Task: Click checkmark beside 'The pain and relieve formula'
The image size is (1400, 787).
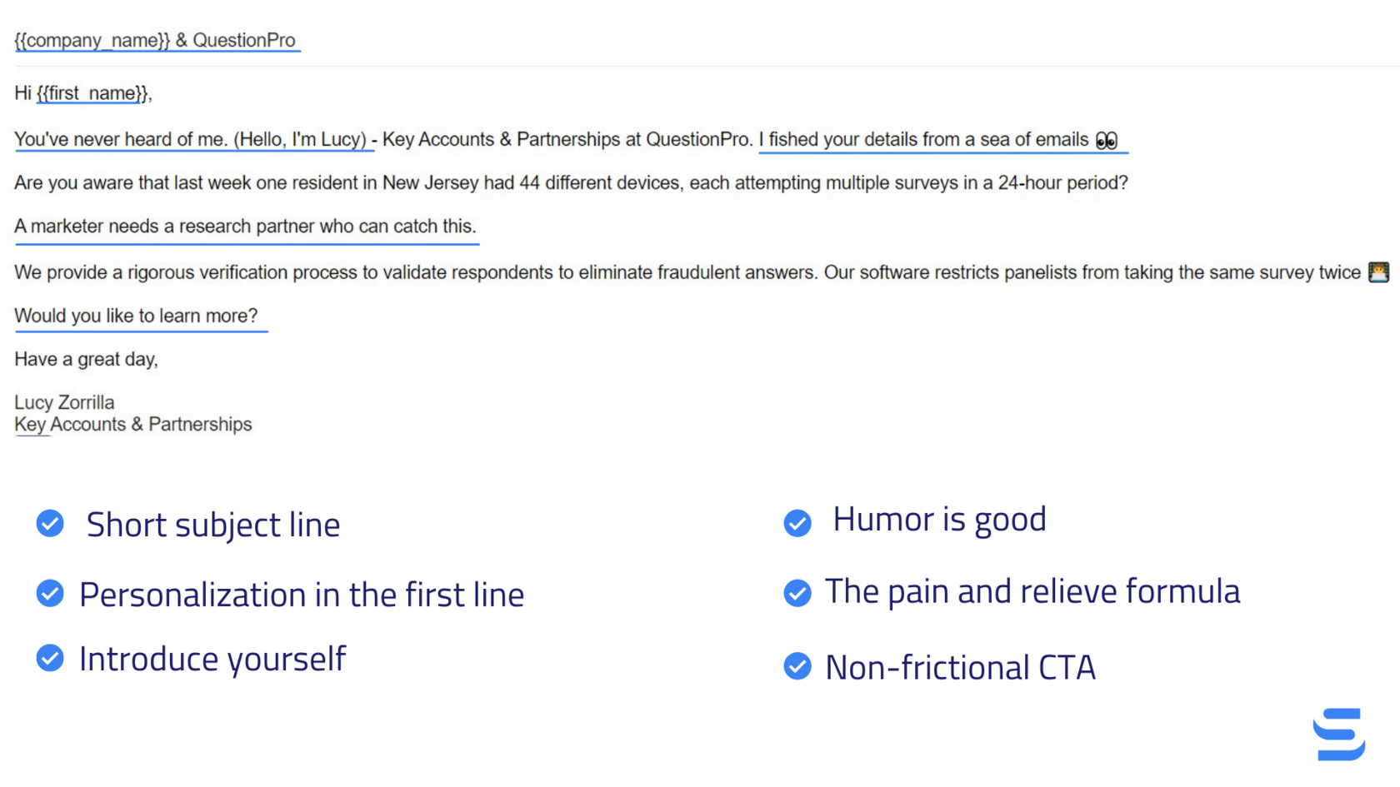Action: click(x=797, y=593)
